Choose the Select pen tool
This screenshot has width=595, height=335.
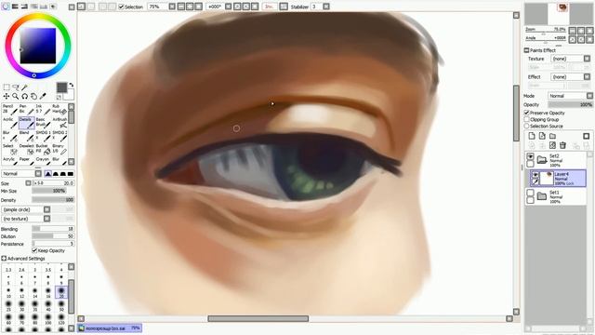coord(10,149)
